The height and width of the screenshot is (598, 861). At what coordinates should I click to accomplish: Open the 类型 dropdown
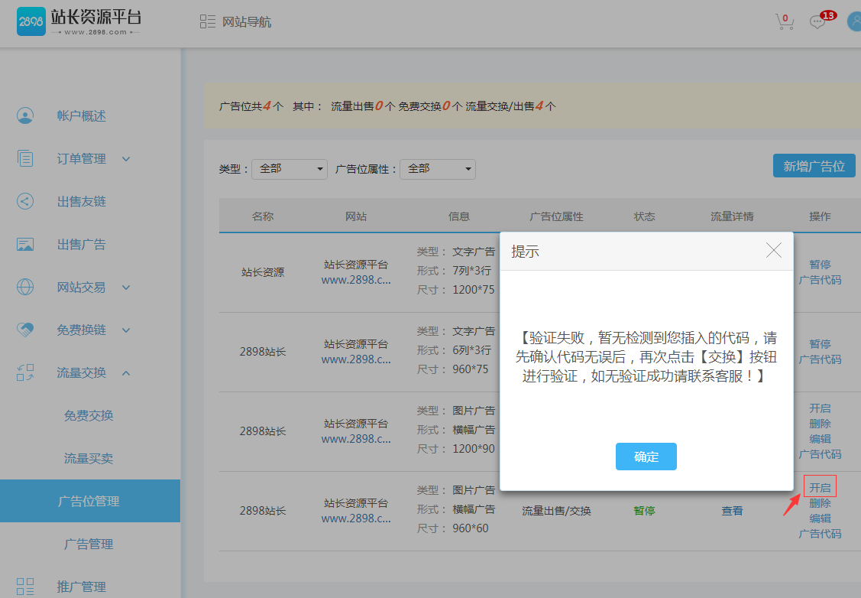[290, 169]
